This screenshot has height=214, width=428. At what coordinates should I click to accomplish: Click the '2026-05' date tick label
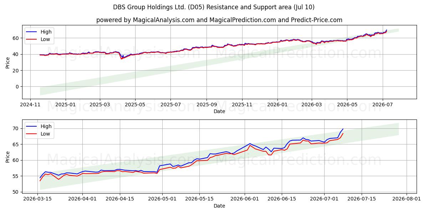coord(347,105)
